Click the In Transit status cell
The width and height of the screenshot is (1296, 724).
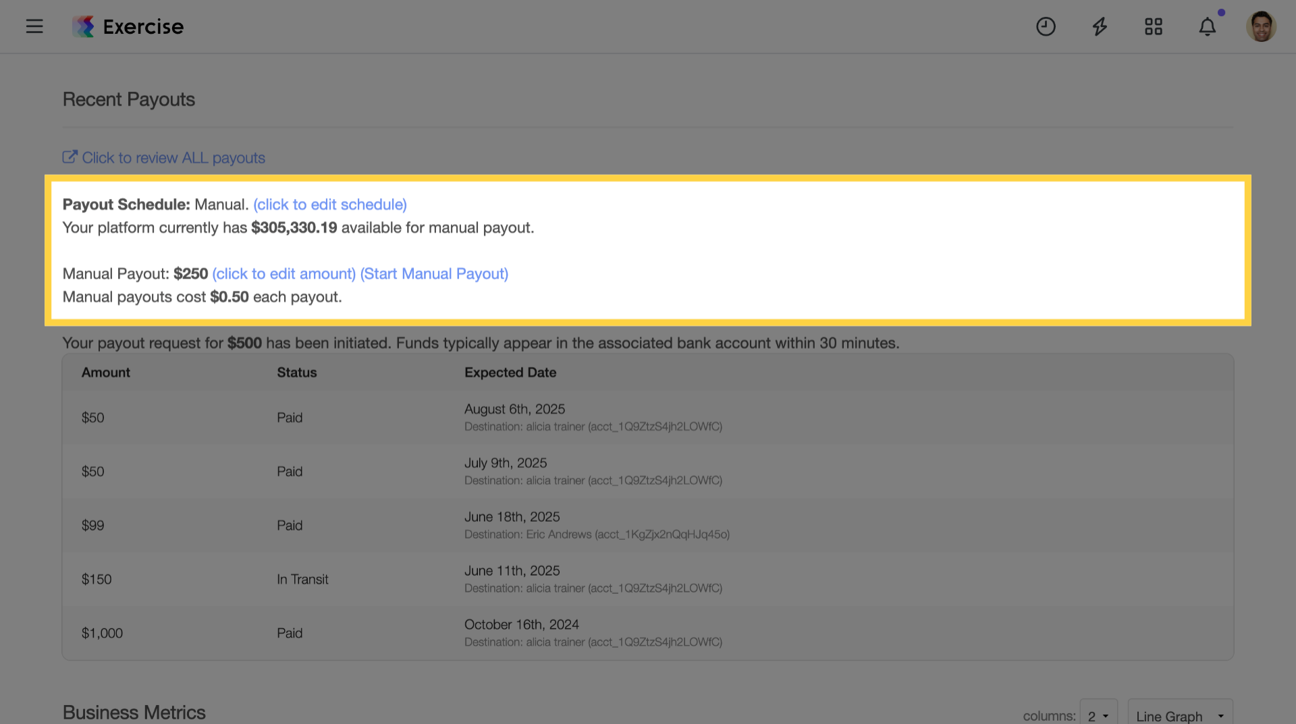click(x=302, y=580)
